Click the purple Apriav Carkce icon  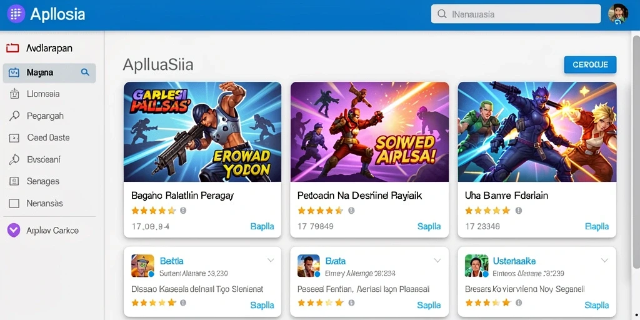pyautogui.click(x=14, y=231)
